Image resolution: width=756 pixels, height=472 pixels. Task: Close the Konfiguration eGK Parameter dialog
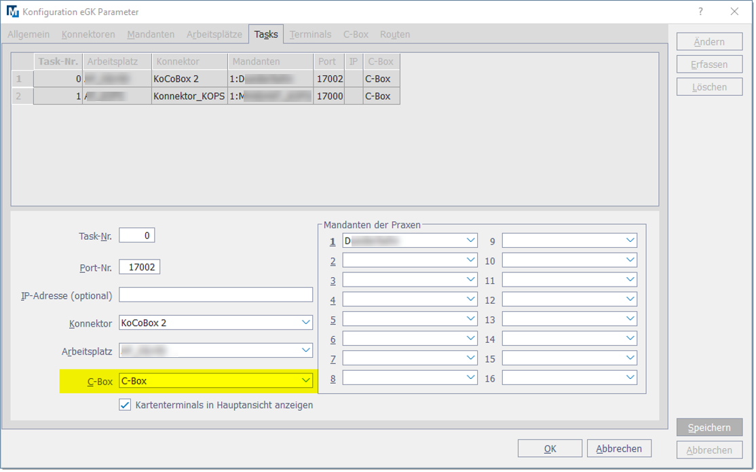click(x=734, y=11)
